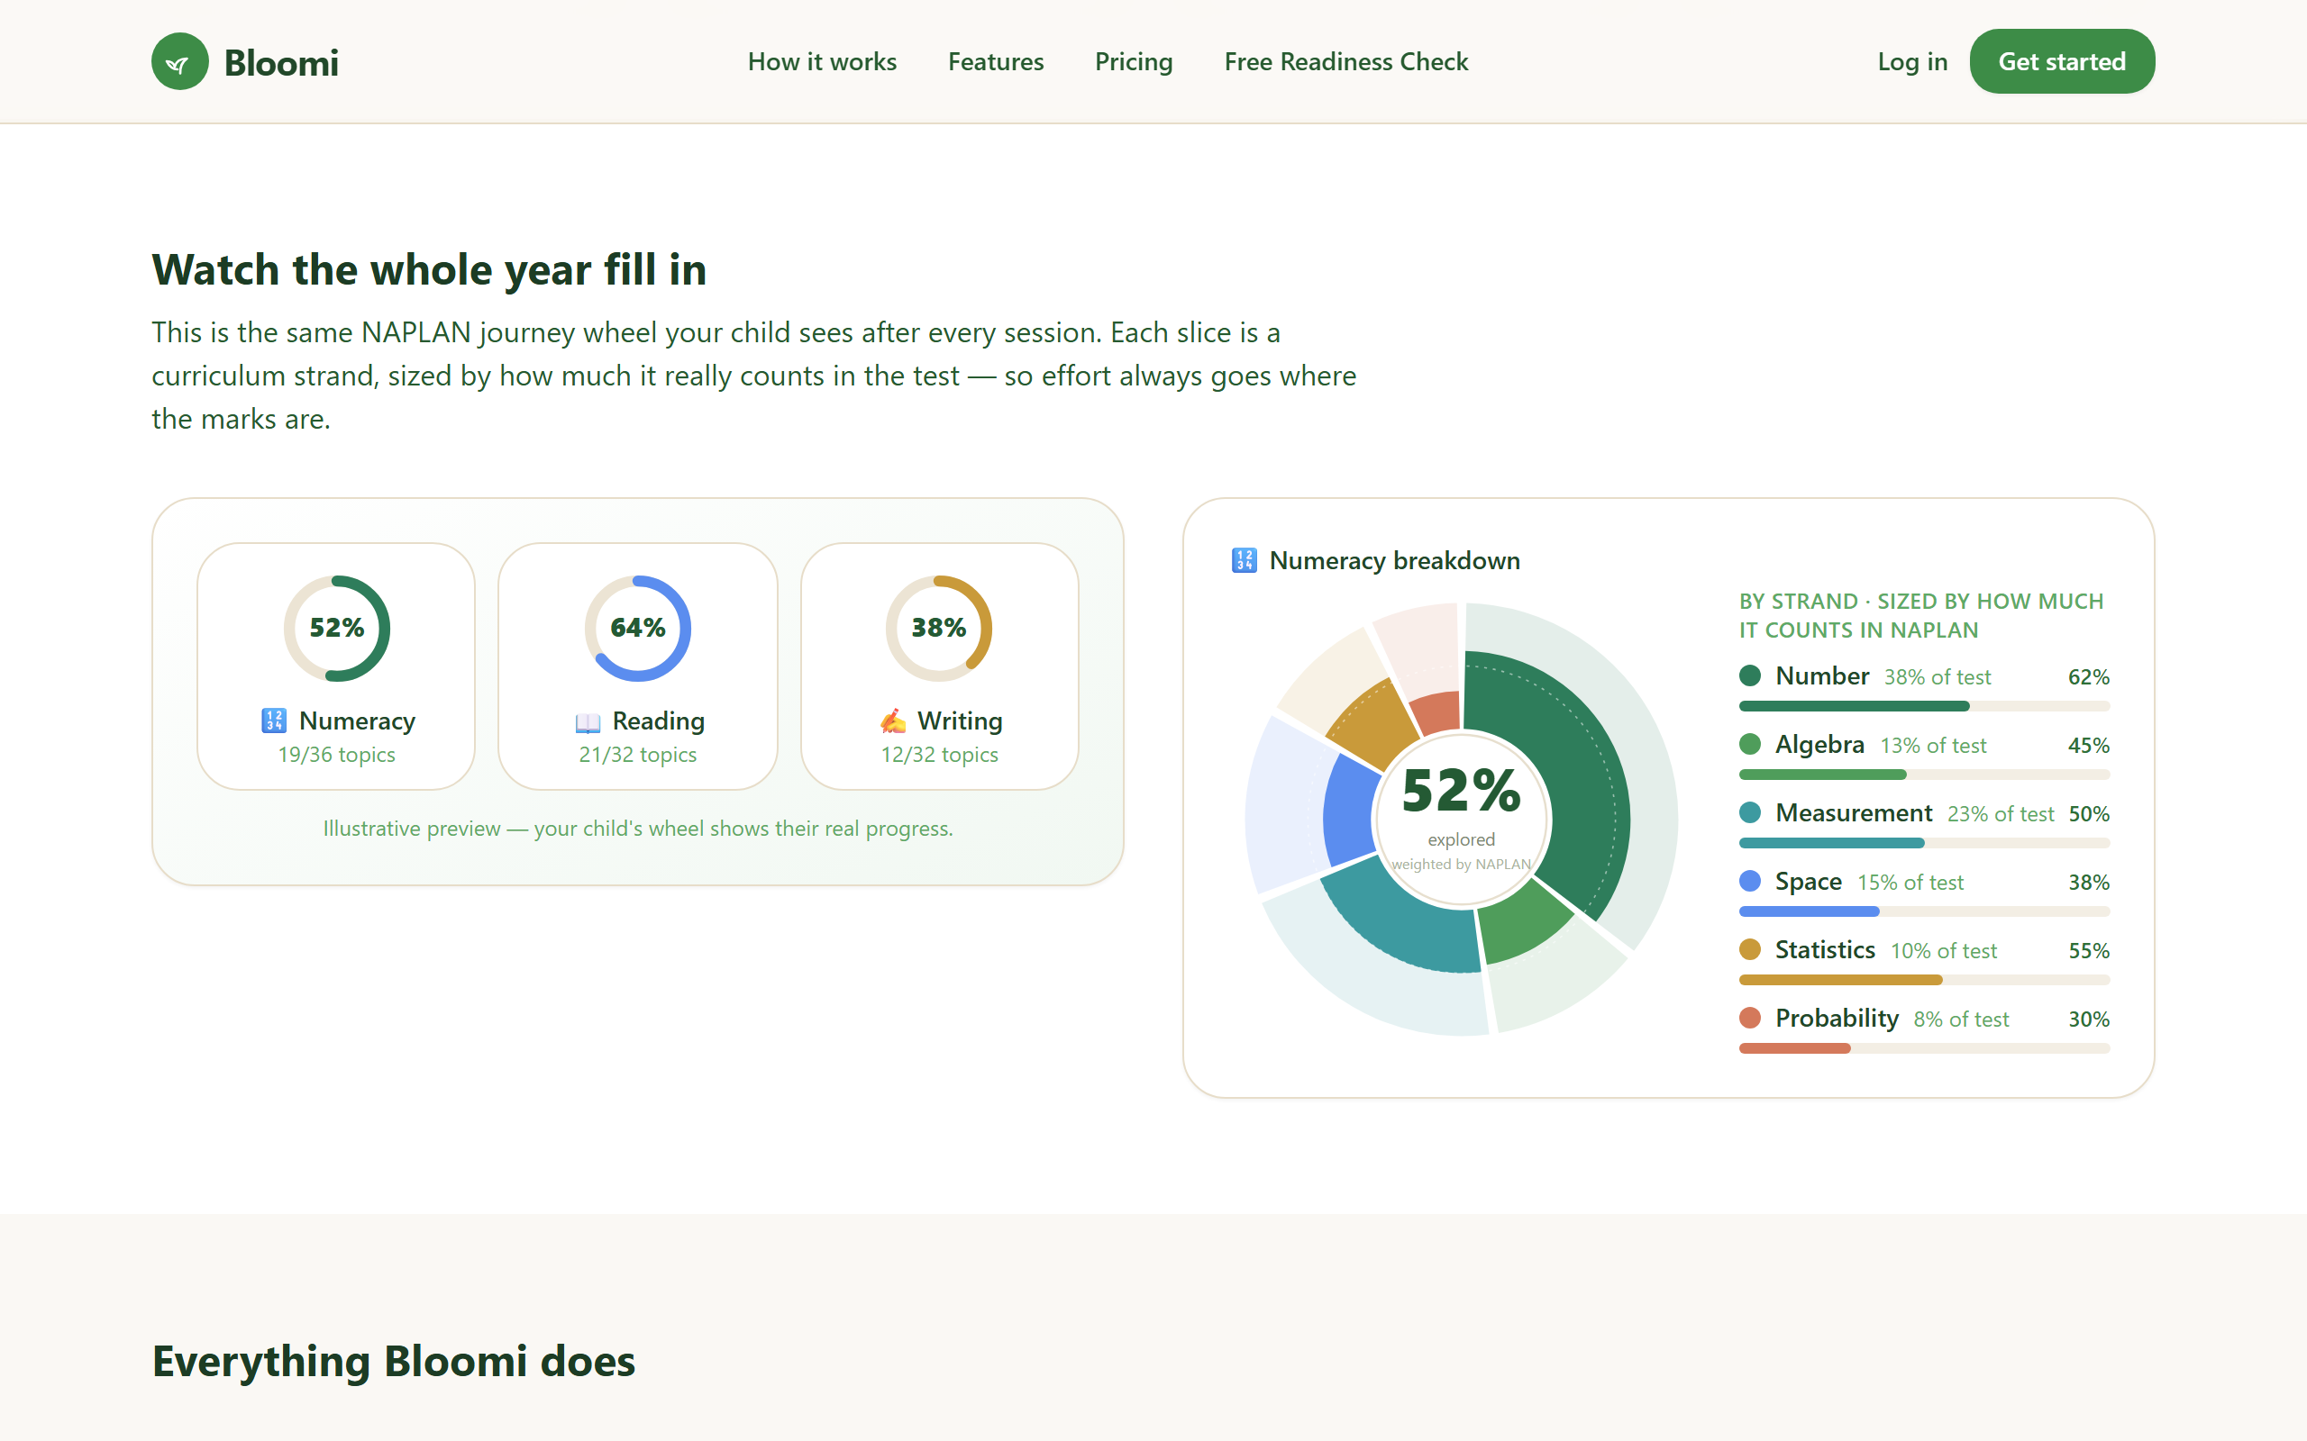Open Free Readiness Check
2307x1441 pixels.
click(1346, 62)
